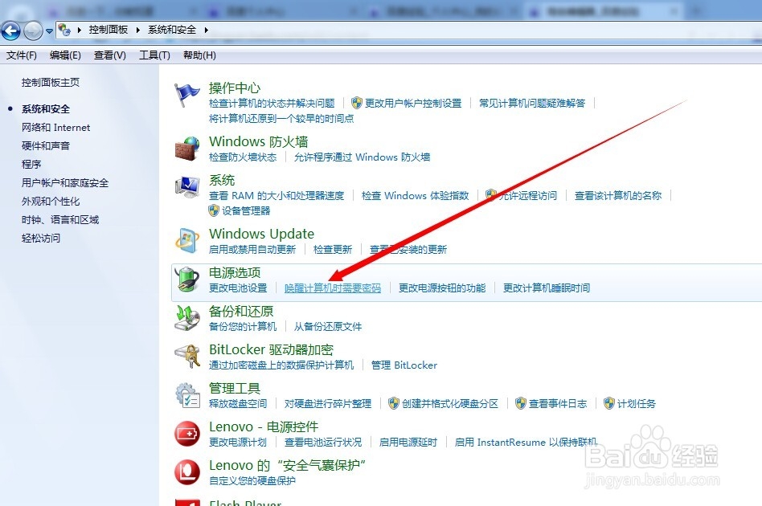Open 从备份还原文件
This screenshot has width=762, height=506.
coord(327,327)
